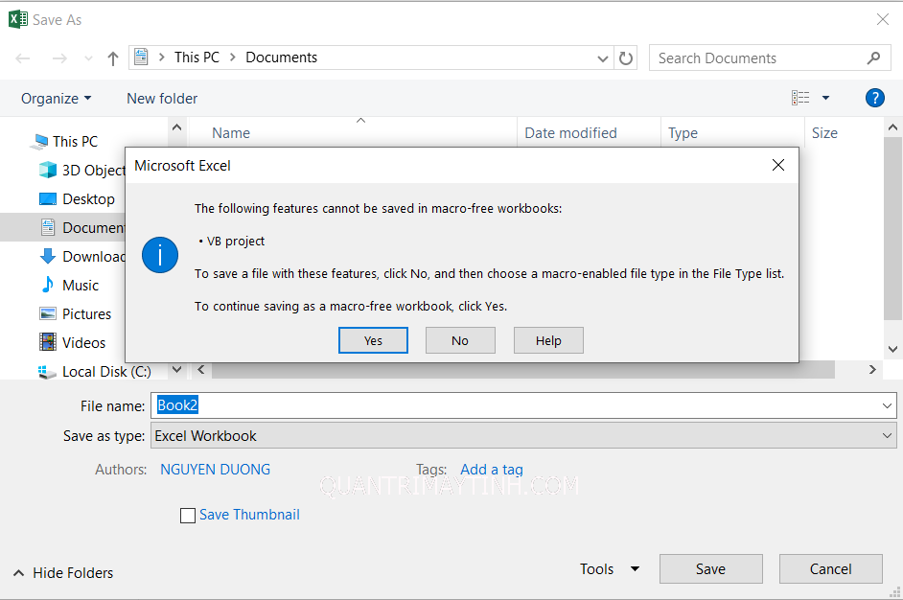Click the Pictures folder icon

[x=48, y=313]
